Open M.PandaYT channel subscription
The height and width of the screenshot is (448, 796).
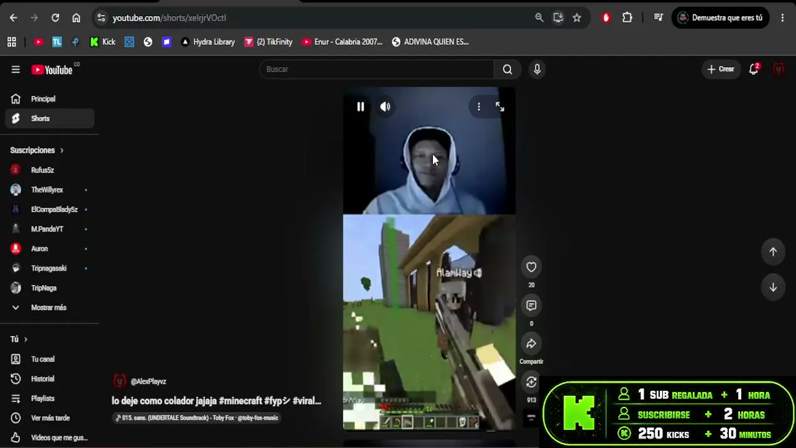click(x=50, y=229)
